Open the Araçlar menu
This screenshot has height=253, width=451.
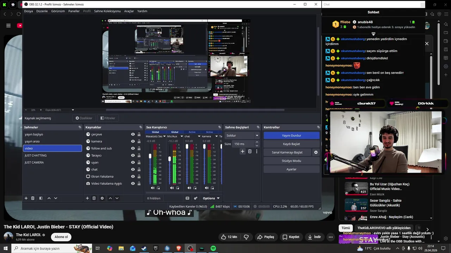(x=129, y=11)
